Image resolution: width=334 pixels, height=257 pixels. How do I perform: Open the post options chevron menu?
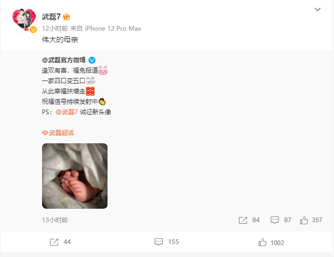click(317, 9)
